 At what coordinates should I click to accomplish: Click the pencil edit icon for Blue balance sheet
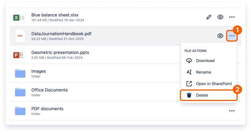tap(209, 17)
